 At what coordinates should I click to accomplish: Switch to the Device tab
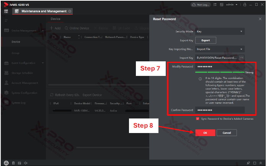click(x=55, y=19)
